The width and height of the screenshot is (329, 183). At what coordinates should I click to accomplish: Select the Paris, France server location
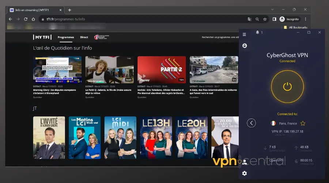tap(288, 124)
